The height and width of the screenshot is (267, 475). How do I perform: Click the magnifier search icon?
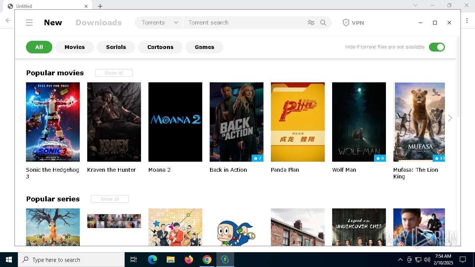point(323,23)
